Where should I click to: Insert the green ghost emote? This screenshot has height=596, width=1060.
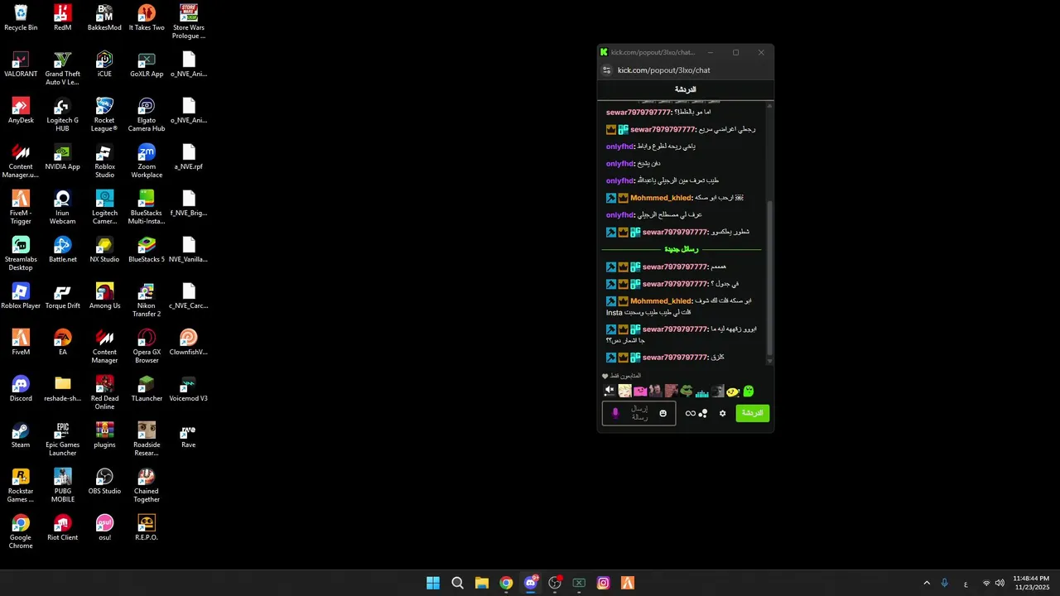(x=749, y=391)
